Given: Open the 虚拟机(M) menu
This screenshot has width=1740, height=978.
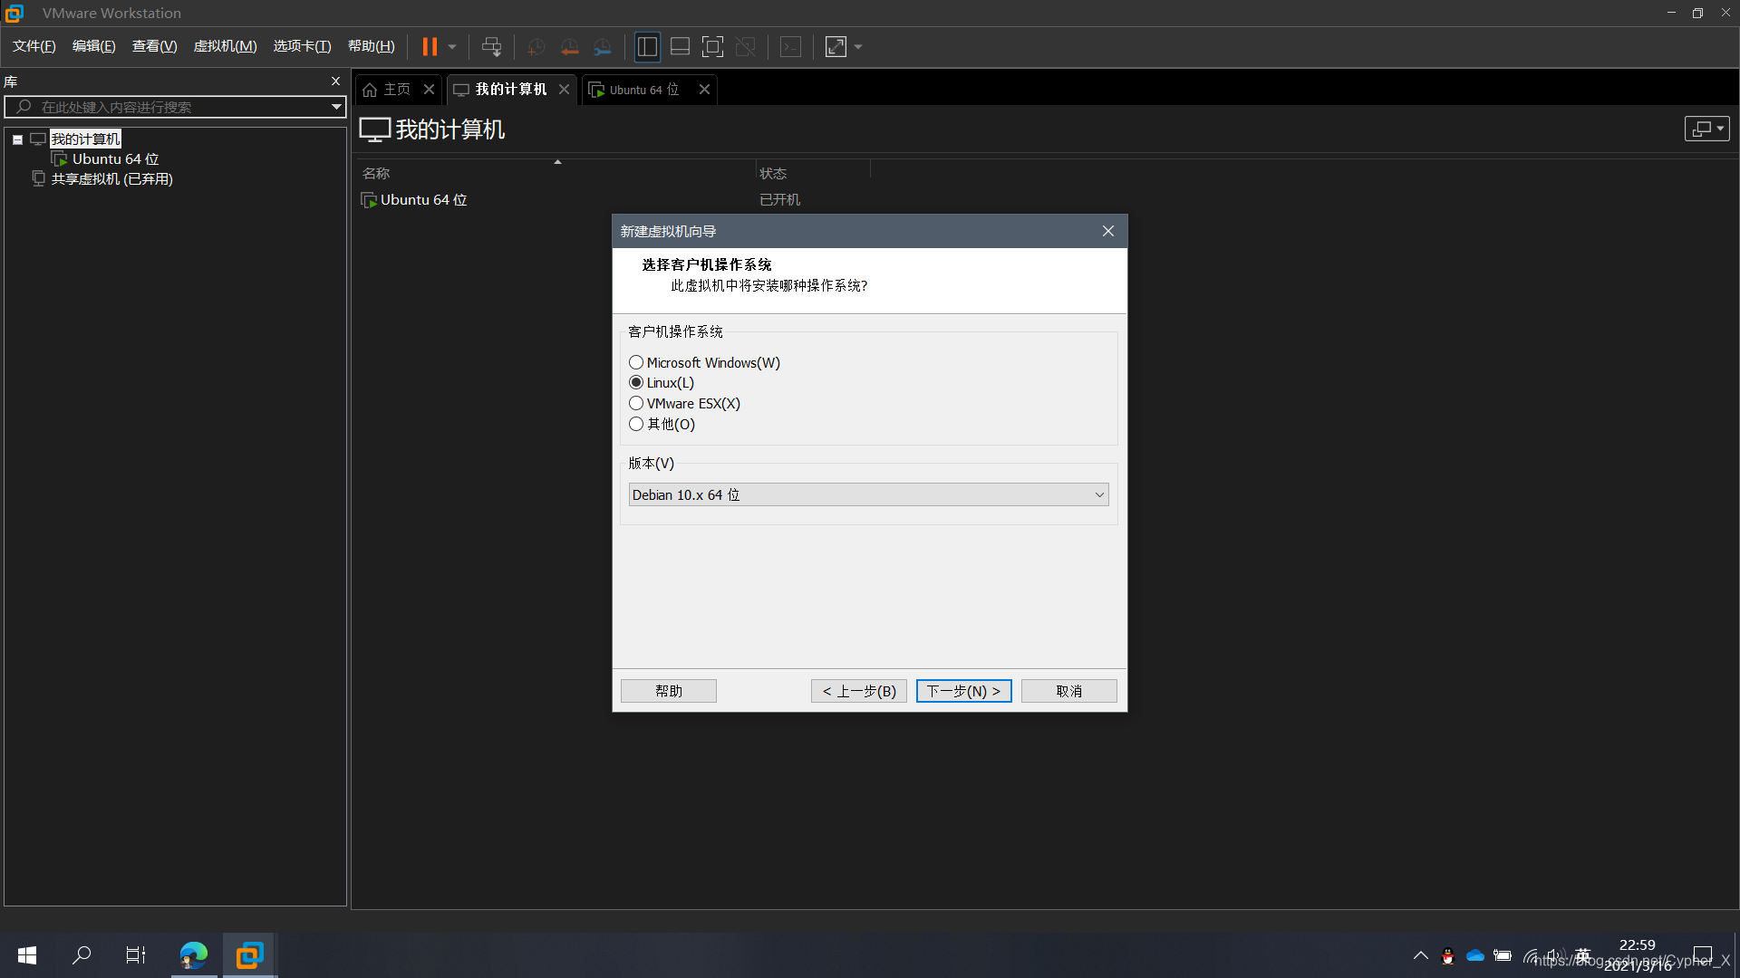Looking at the screenshot, I should click(225, 46).
